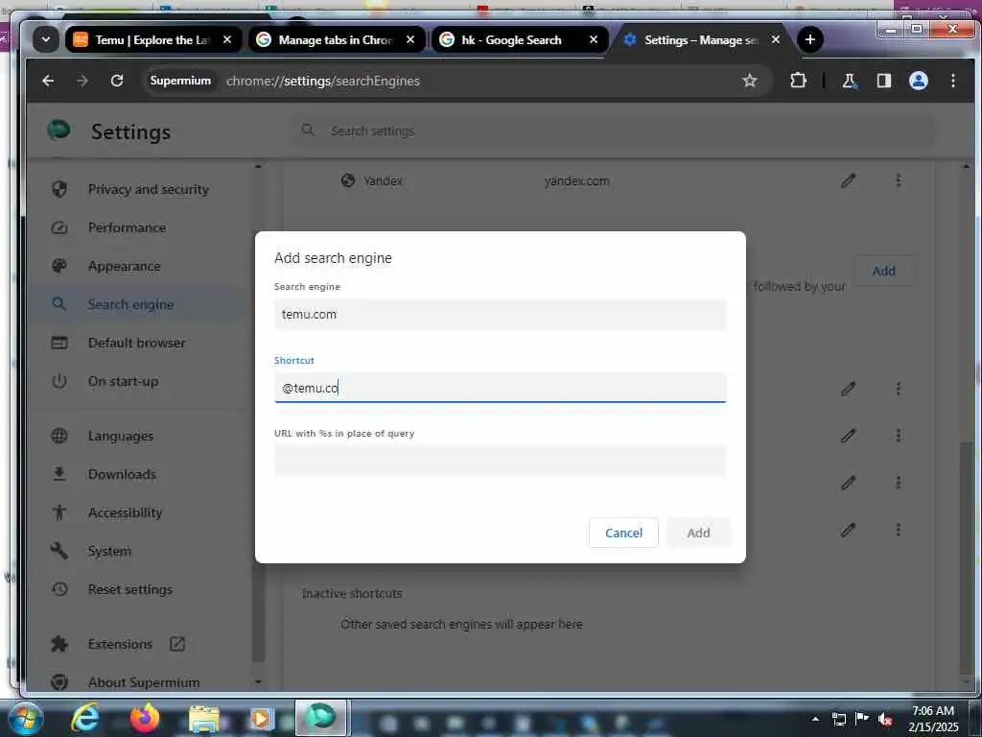
Task: Click the back navigation arrow
Action: click(48, 81)
